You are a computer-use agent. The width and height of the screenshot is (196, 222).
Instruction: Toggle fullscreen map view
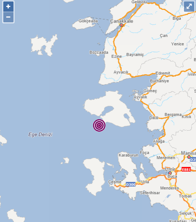point(189,6)
